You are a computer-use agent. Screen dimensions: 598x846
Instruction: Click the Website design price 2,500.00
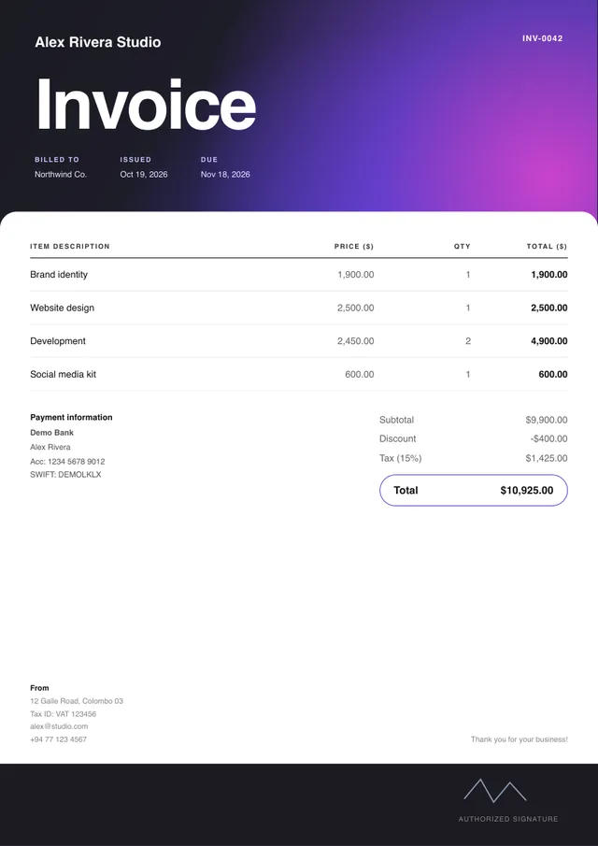pyautogui.click(x=355, y=308)
